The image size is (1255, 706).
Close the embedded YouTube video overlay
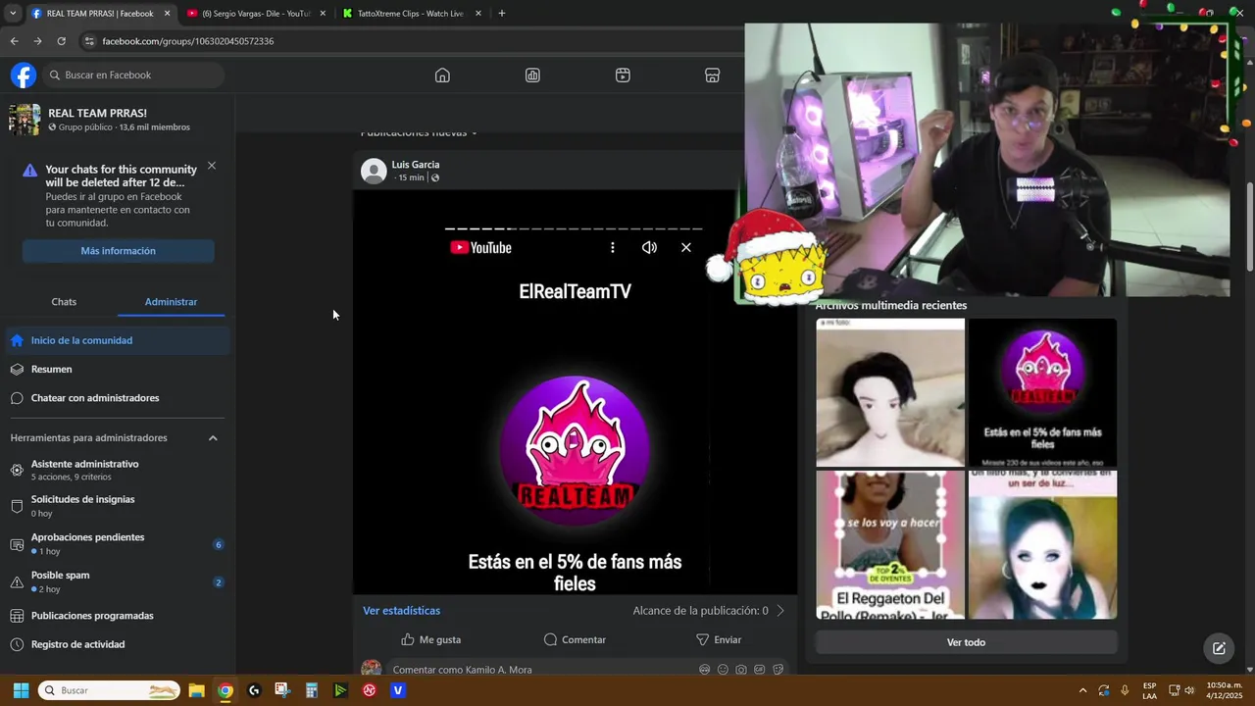(x=686, y=248)
